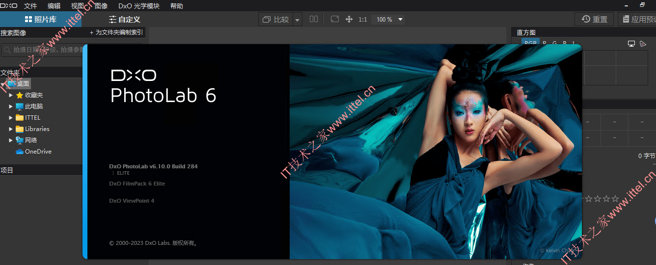Click the 网络 network icon
Screen dimensions: 656x265
[x=20, y=140]
